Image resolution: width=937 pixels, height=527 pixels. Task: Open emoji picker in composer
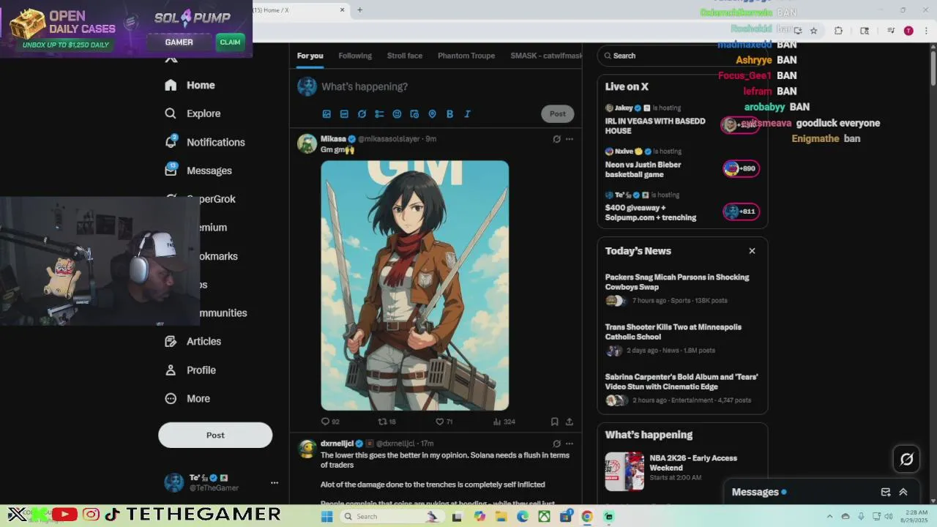pos(397,114)
